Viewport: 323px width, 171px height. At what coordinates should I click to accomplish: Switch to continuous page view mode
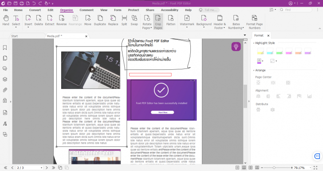click(244, 168)
